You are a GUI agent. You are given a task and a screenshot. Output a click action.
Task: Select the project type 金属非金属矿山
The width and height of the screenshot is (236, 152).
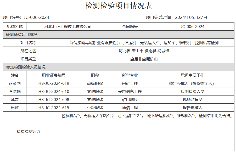(x=144, y=59)
